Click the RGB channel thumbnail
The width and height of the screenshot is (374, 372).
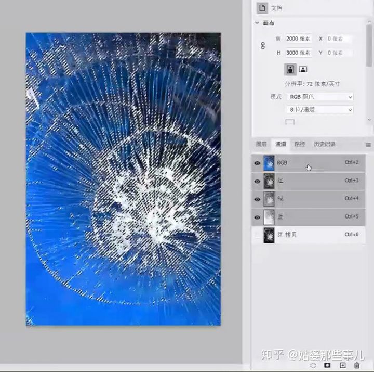(x=269, y=163)
